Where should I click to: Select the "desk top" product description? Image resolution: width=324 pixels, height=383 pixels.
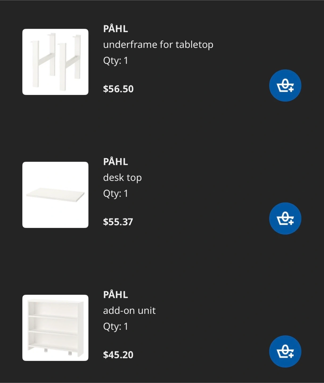(122, 178)
